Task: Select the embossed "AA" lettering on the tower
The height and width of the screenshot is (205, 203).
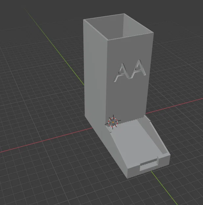Action: pos(129,71)
